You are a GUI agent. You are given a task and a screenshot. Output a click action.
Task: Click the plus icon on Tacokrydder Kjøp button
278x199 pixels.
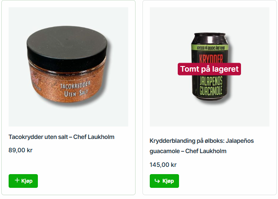click(x=17, y=180)
